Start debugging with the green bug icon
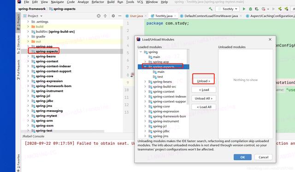The height and width of the screenshot is (172, 295). point(250,9)
